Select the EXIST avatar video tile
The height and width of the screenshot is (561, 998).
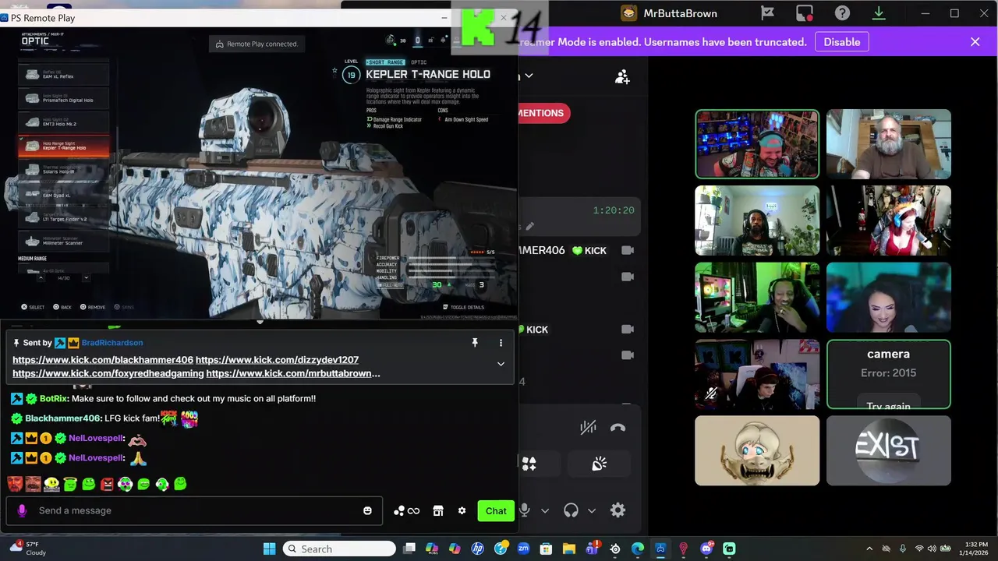click(x=888, y=450)
